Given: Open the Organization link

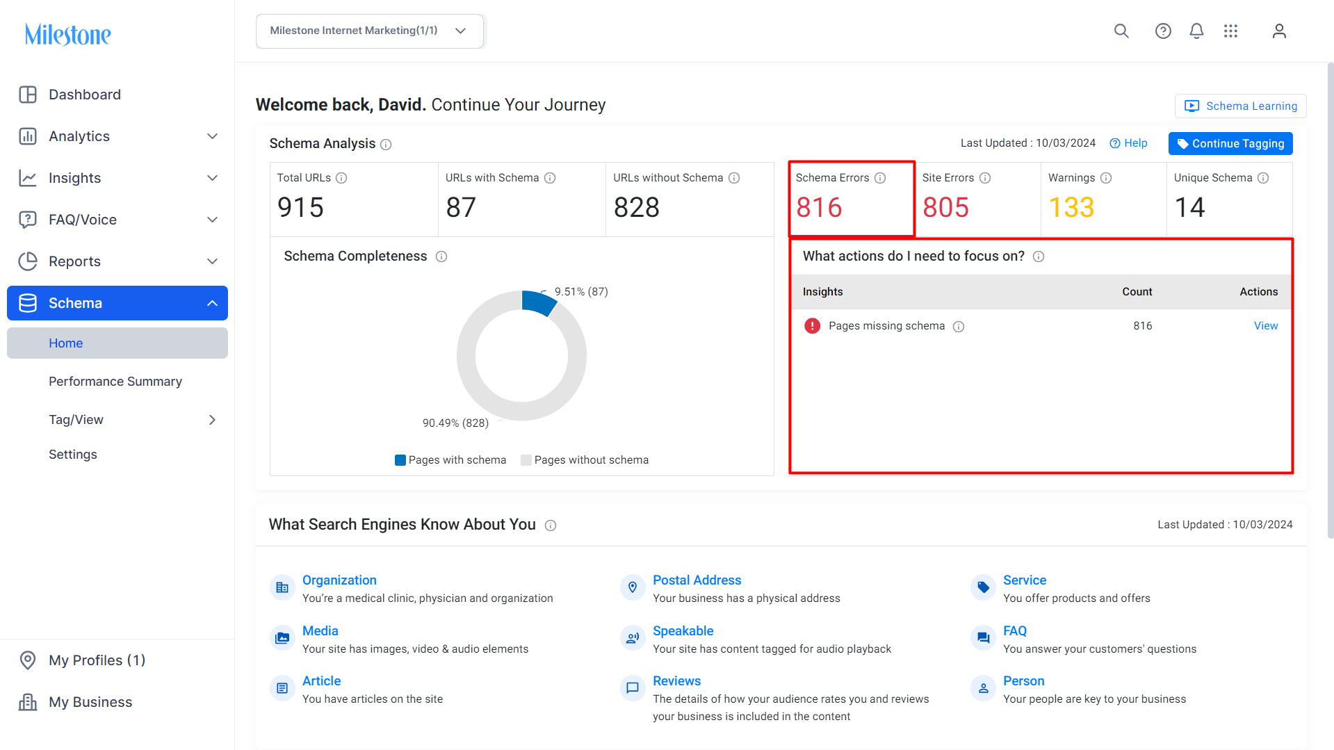Looking at the screenshot, I should 339,580.
